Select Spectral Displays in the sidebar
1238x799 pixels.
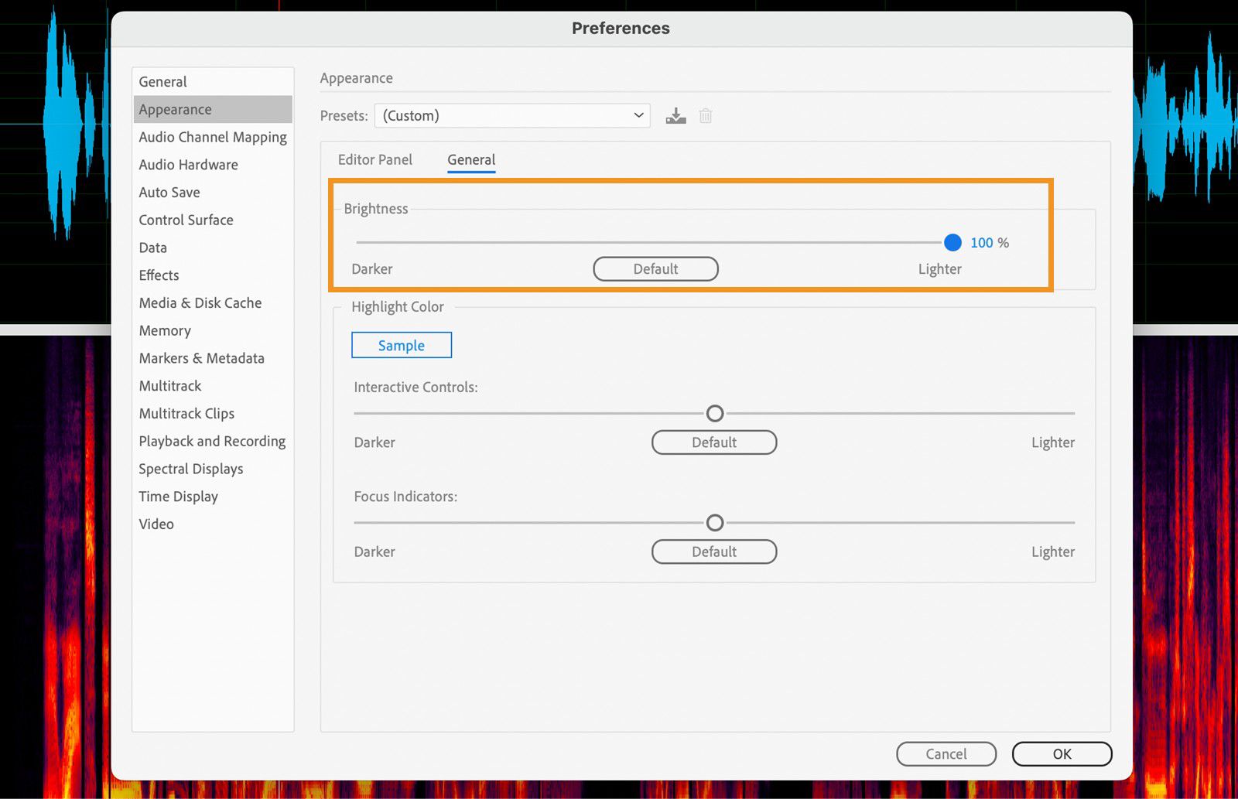pos(190,469)
